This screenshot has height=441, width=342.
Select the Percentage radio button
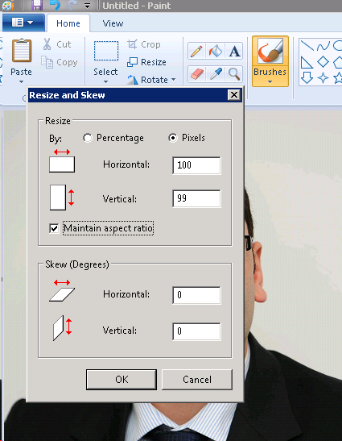pos(88,138)
